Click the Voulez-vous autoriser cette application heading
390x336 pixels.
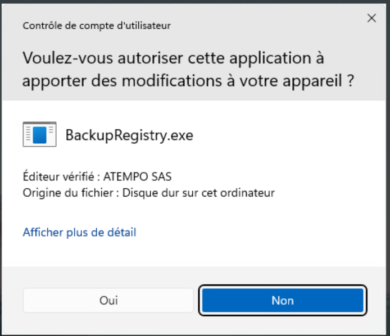point(173,58)
